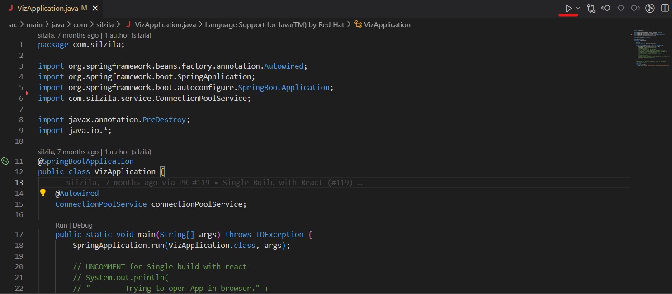Open changes with previous revision icon
The height and width of the screenshot is (294, 672).
pos(606,8)
